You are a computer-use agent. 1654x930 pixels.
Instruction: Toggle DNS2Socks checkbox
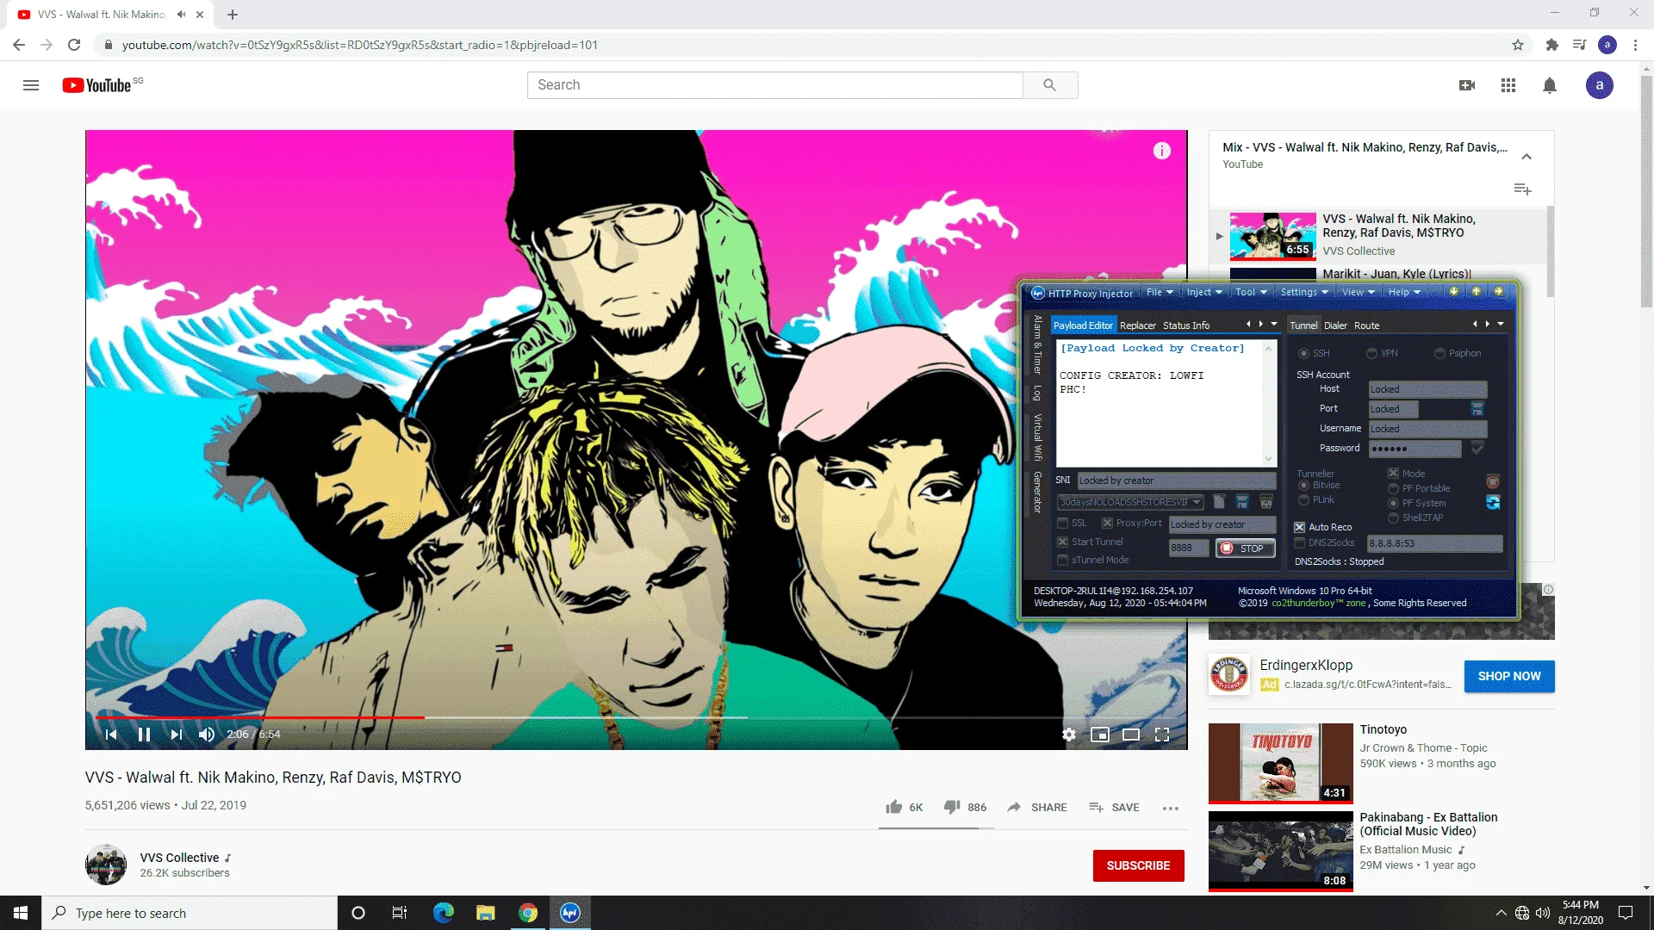pyautogui.click(x=1300, y=543)
